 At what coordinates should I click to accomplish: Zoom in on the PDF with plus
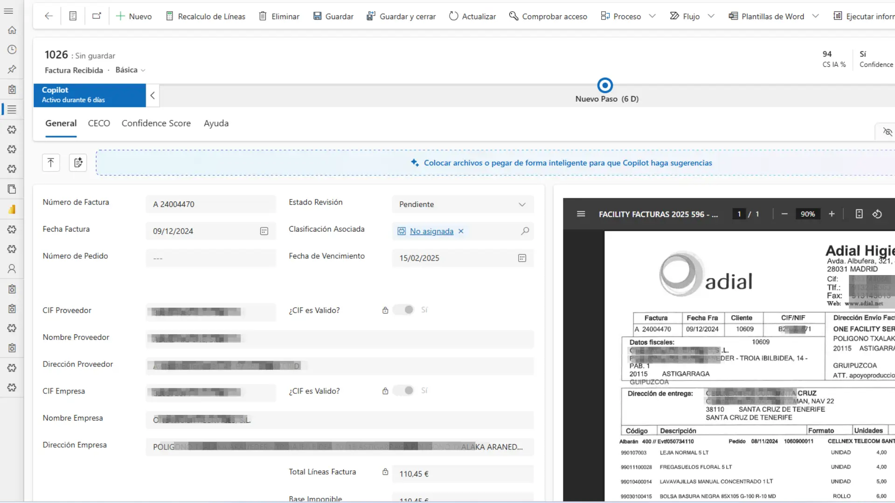832,214
